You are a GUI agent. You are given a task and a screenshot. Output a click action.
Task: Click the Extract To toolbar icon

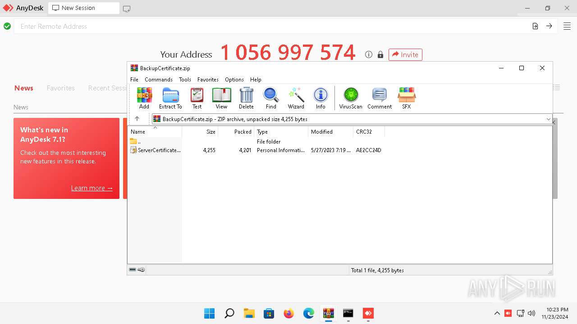(x=170, y=98)
